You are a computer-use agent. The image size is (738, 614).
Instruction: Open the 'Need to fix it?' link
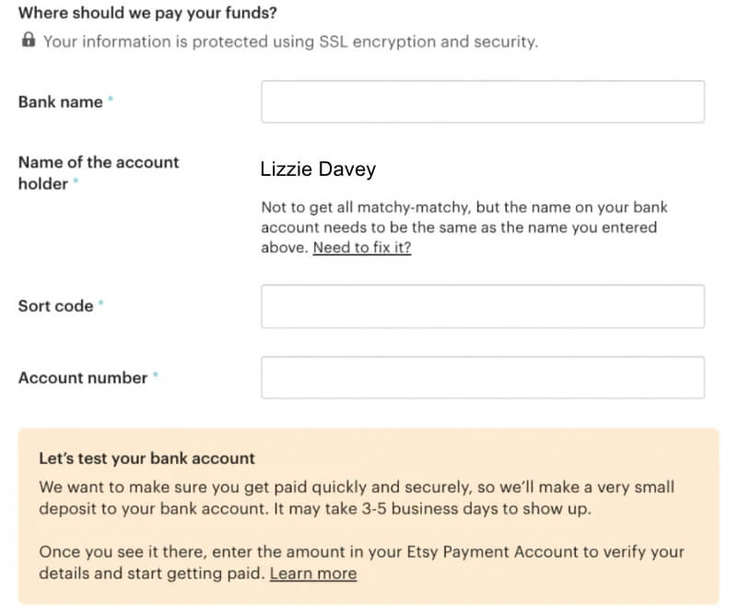tap(362, 248)
